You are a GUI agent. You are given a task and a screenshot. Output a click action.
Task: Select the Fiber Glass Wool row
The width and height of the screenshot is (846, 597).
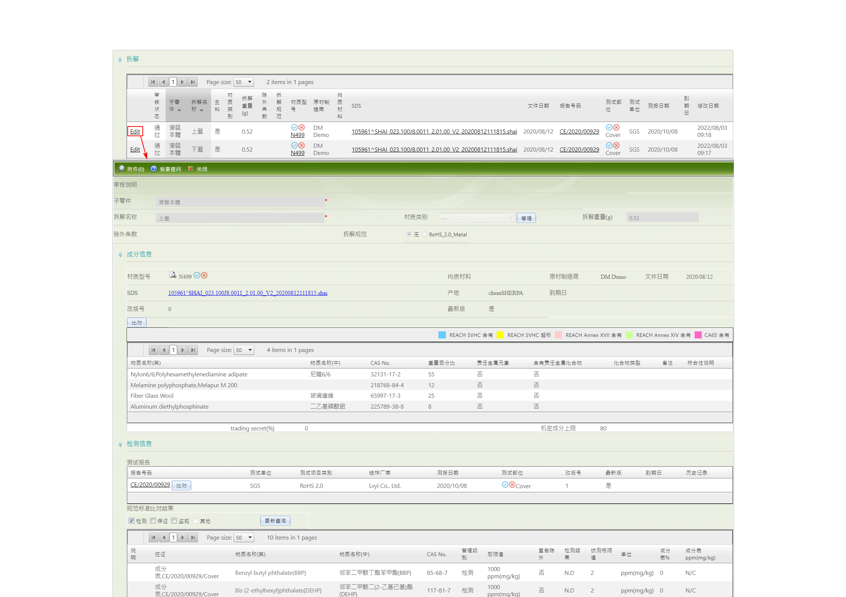point(429,395)
